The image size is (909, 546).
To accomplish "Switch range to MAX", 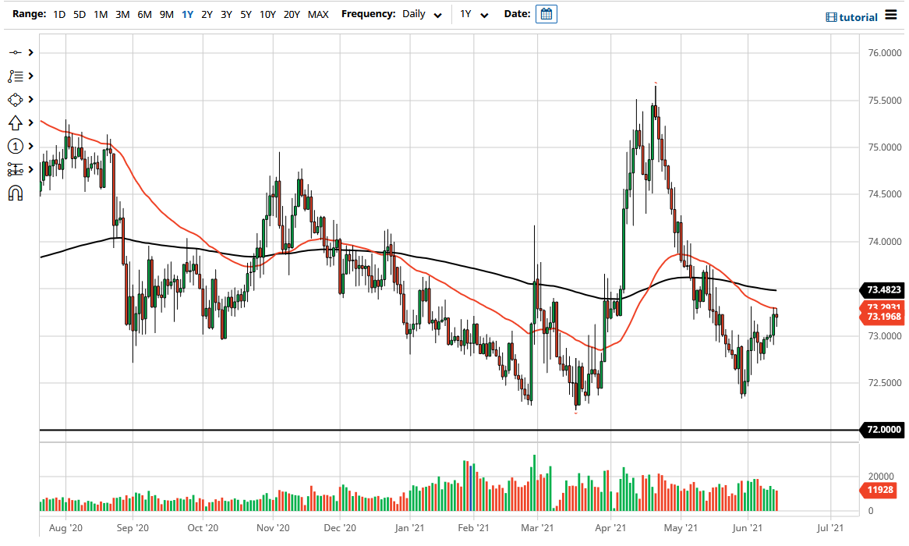I will coord(318,14).
